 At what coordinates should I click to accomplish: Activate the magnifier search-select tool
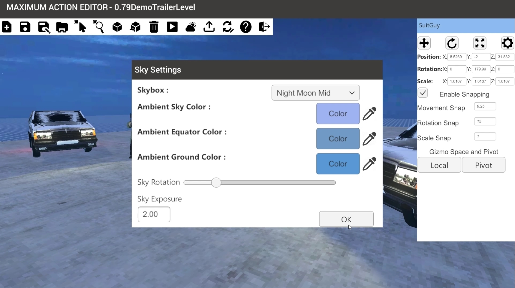tap(99, 27)
